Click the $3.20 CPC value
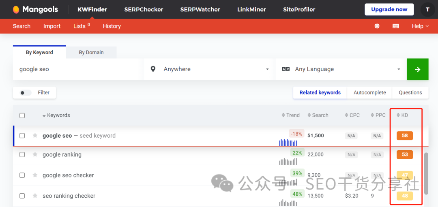This screenshot has height=207, width=438. [x=352, y=196]
